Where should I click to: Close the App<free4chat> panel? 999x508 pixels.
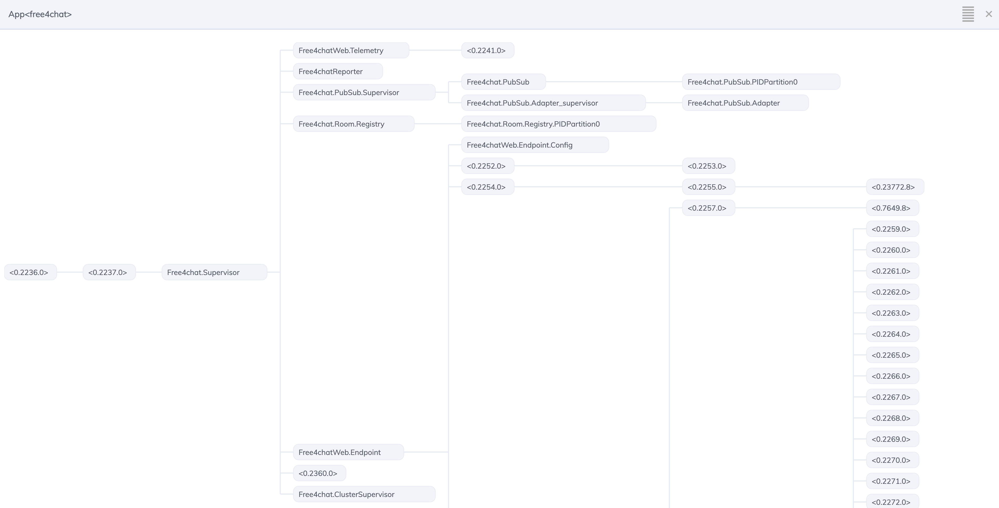(x=988, y=14)
